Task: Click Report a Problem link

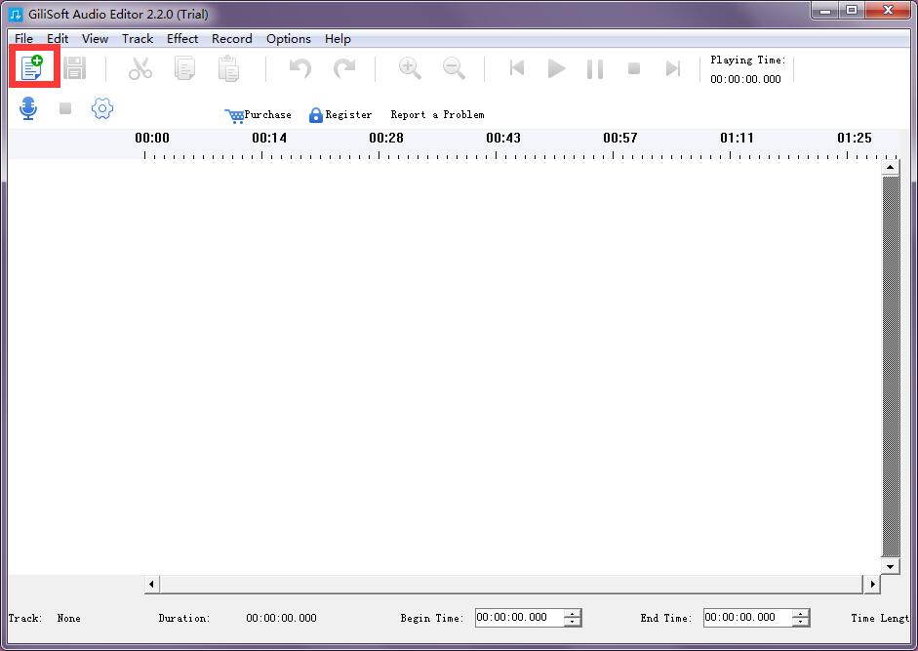Action: coord(437,115)
